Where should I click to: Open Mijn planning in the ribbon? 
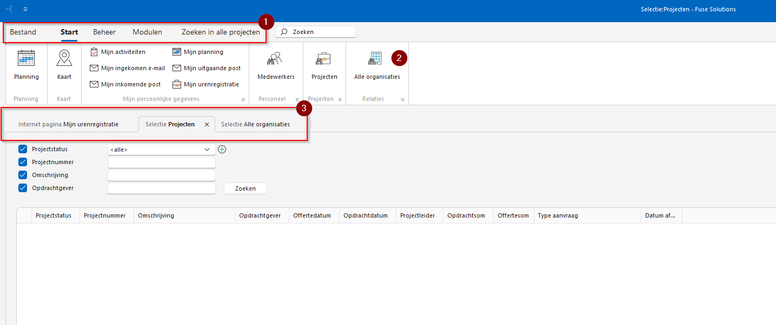(198, 52)
